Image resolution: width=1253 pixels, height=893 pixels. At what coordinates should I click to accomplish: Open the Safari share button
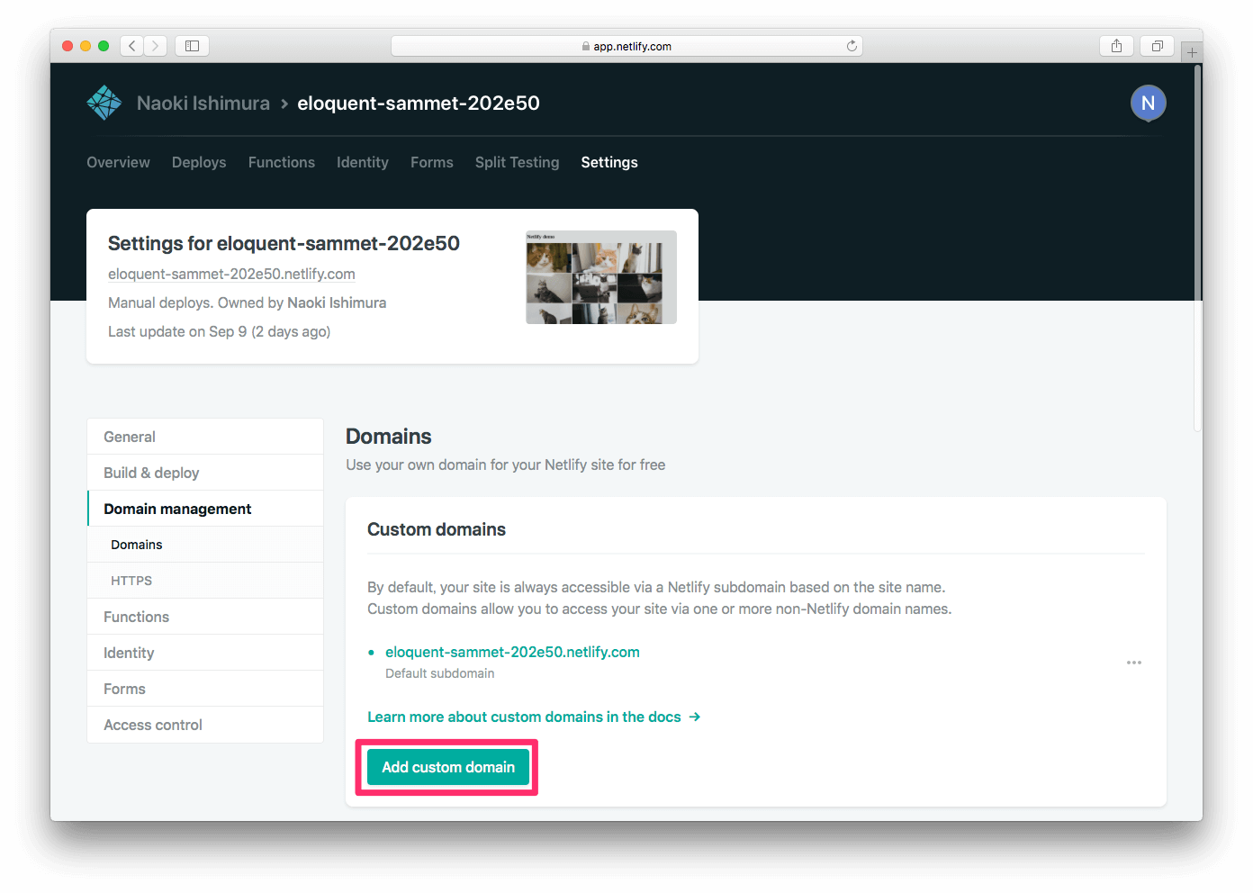click(1116, 46)
